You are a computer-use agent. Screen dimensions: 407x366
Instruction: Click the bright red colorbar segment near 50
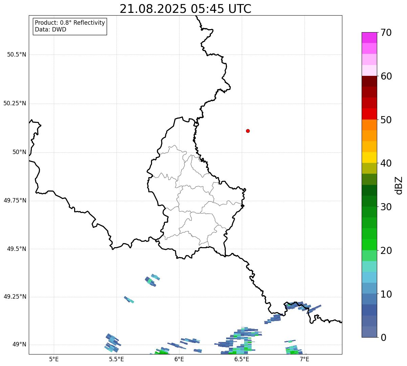[x=369, y=114]
